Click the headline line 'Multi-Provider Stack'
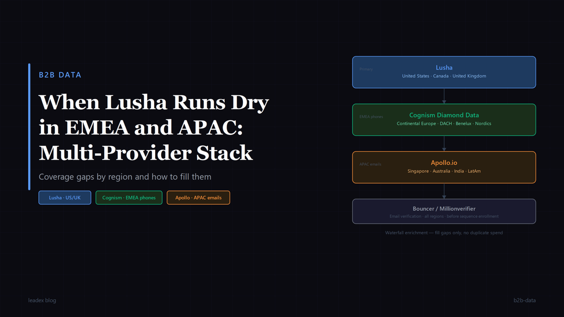This screenshot has height=317, width=564. pyautogui.click(x=146, y=153)
